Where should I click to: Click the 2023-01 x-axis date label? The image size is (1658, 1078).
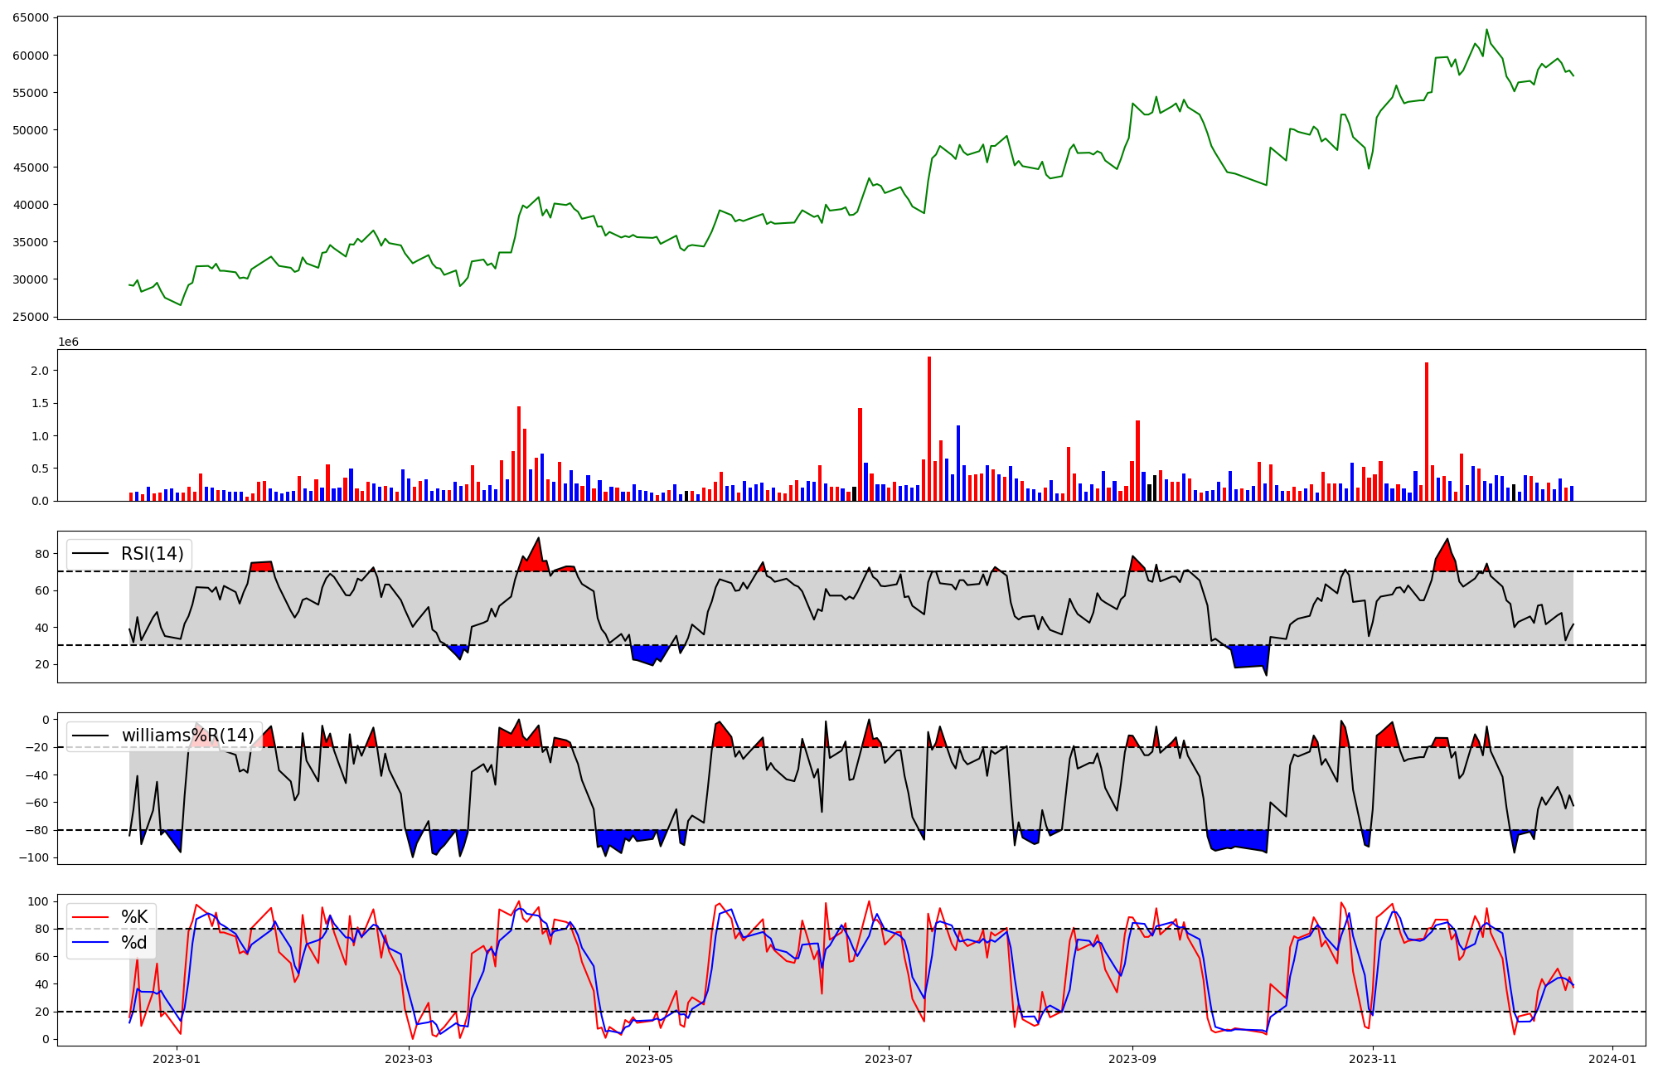pyautogui.click(x=177, y=1059)
